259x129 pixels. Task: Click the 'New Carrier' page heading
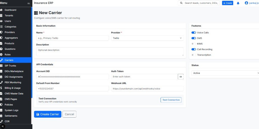tap(50, 13)
